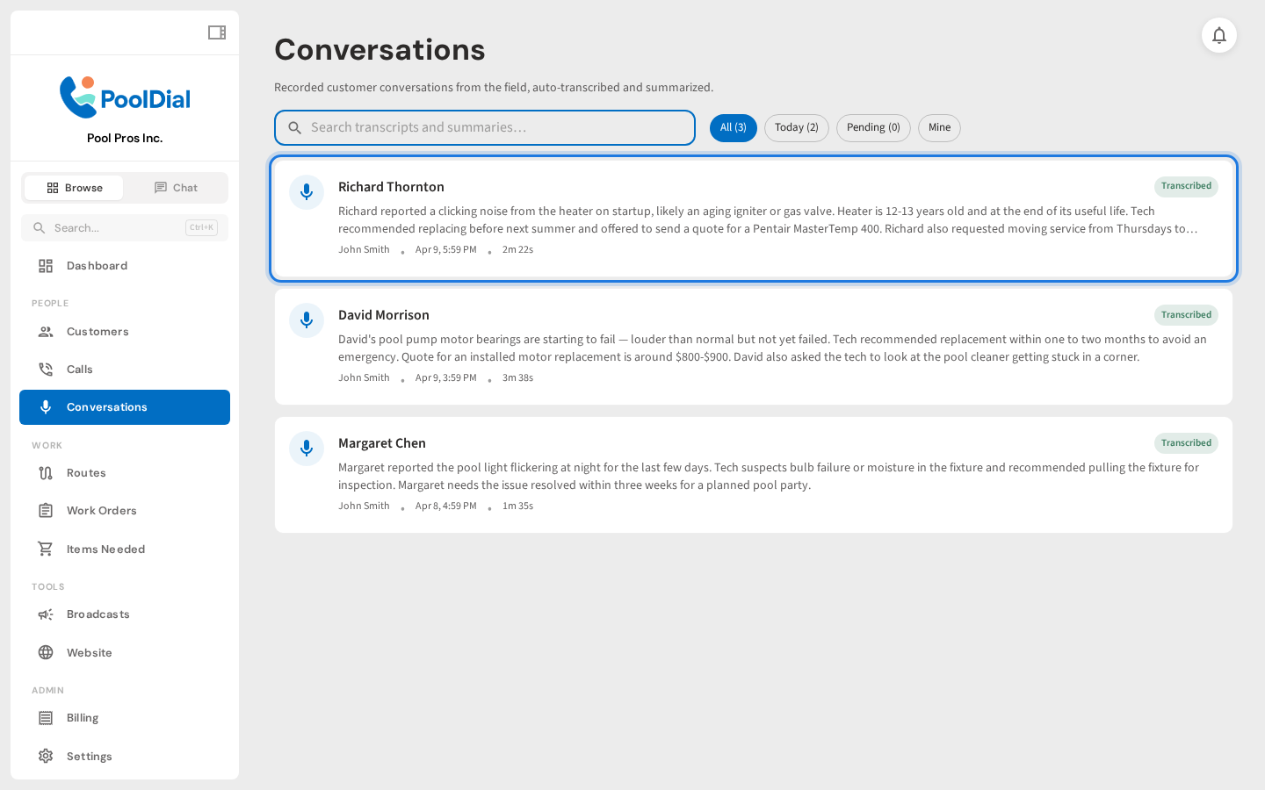Select the Conversations microphone icon in sidebar
1265x790 pixels.
46,407
